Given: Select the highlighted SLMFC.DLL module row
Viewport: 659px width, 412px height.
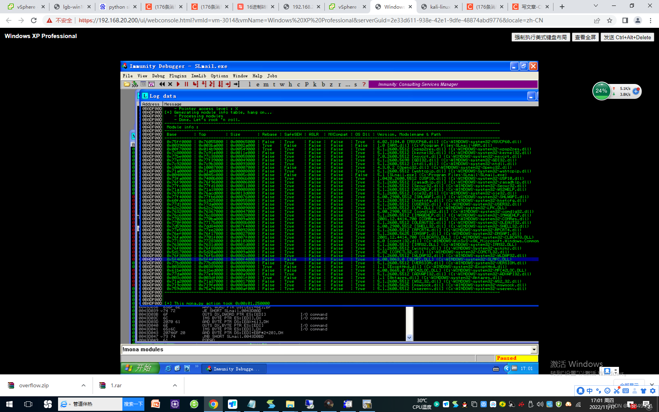Looking at the screenshot, I should [339, 259].
